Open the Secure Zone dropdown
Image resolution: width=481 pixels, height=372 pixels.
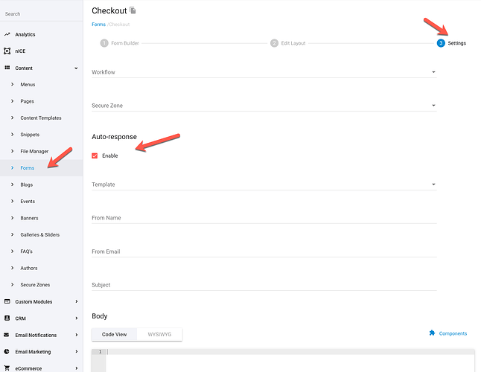(x=264, y=106)
